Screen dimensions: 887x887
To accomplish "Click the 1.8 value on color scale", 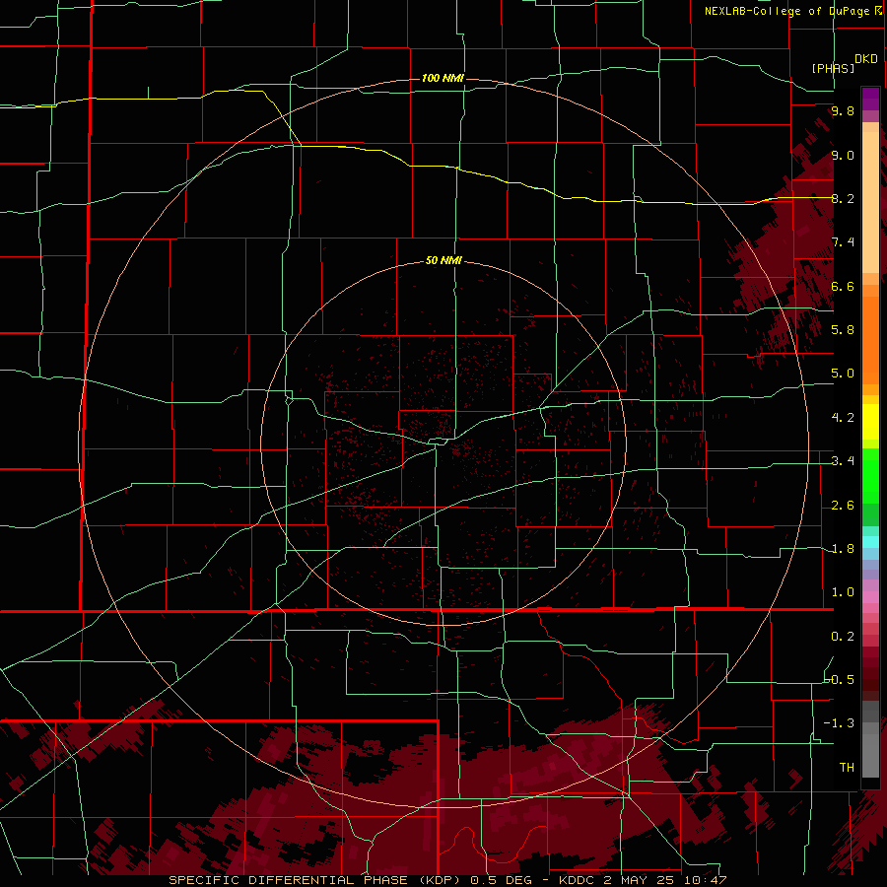I will click(843, 549).
